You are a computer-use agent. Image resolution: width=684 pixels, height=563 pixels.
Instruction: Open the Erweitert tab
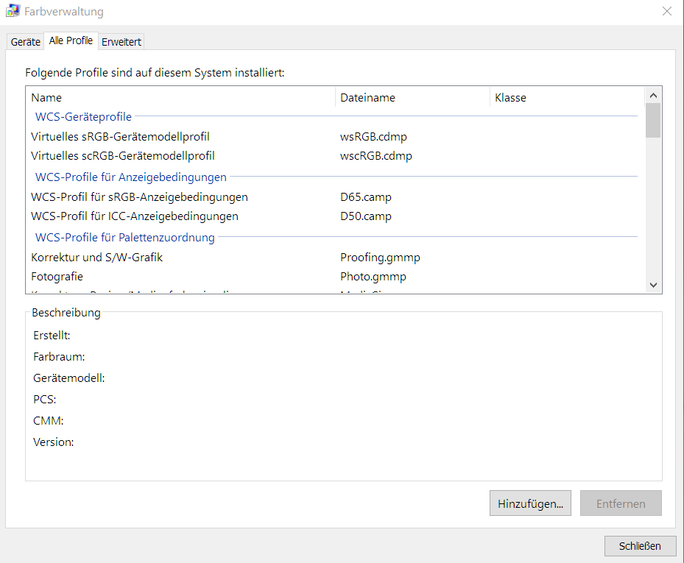121,42
